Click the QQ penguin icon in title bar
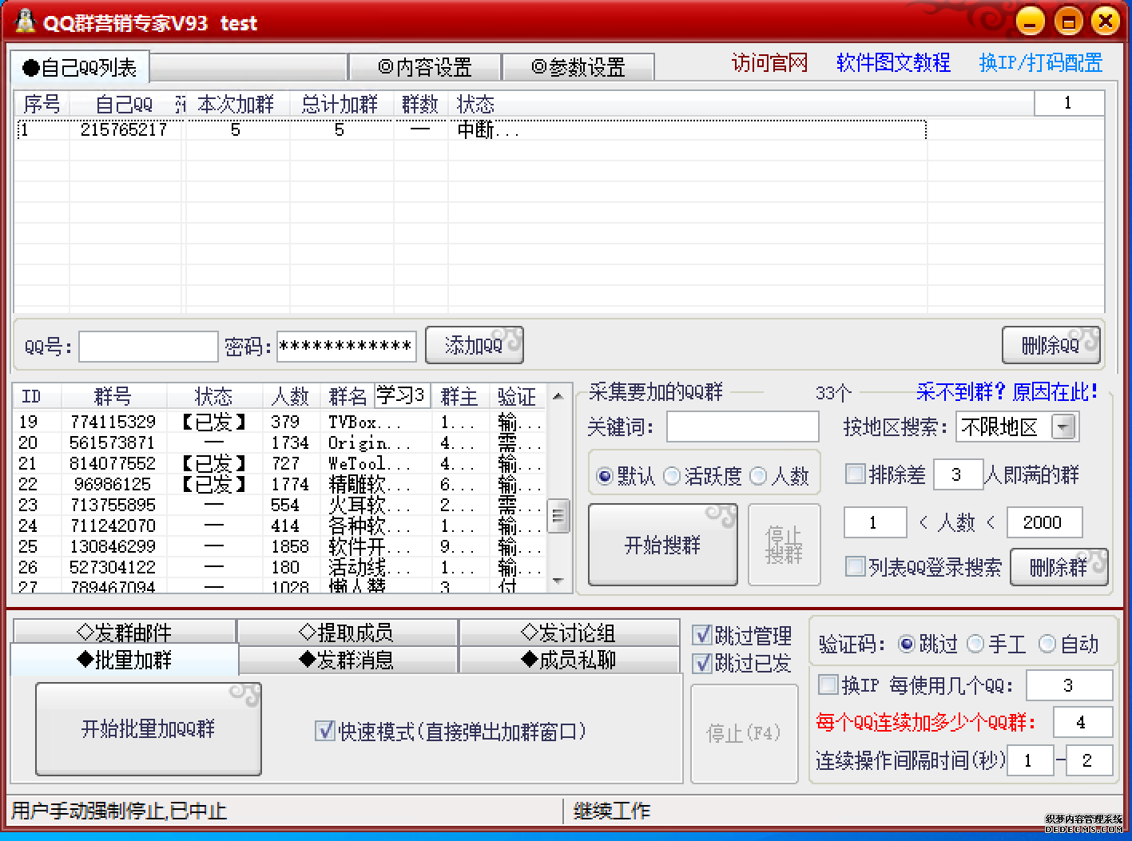This screenshot has height=841, width=1132. (23, 21)
